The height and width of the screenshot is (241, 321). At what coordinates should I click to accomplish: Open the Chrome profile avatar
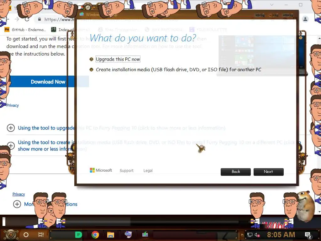pyautogui.click(x=305, y=19)
